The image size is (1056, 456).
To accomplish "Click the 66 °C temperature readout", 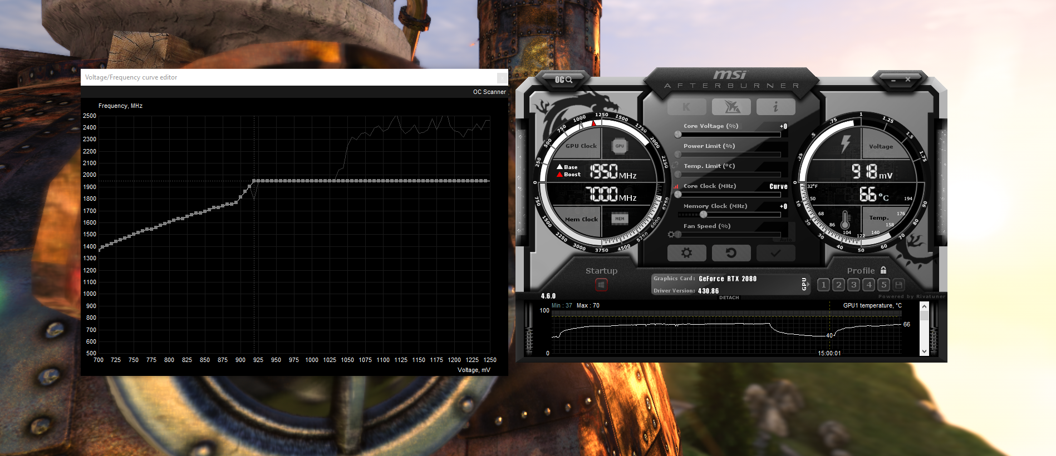I will pyautogui.click(x=874, y=194).
